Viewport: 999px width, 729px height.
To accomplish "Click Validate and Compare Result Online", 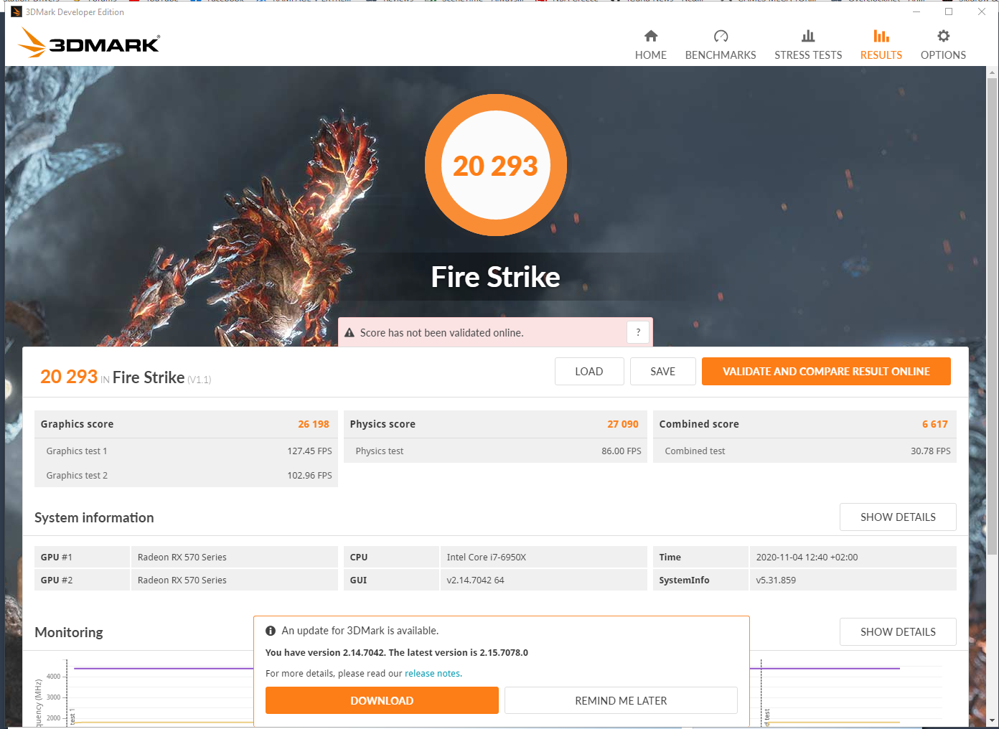I will (x=826, y=371).
